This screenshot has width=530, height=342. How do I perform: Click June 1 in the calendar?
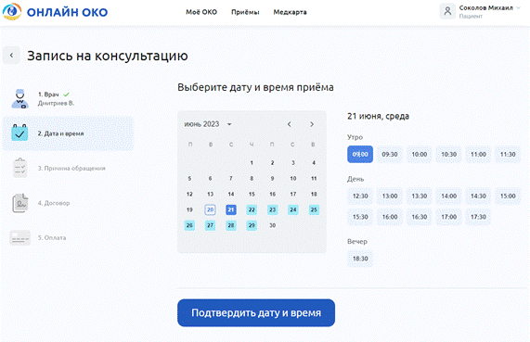(252, 163)
